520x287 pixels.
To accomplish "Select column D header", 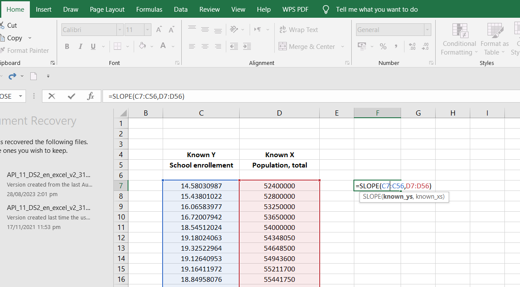I will 279,113.
